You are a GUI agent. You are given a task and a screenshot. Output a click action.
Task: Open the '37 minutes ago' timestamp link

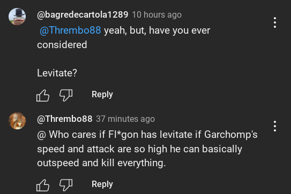click(125, 119)
